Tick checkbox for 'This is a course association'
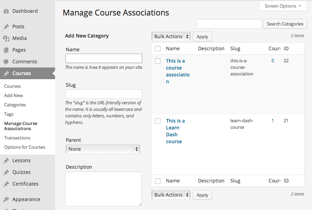This screenshot has width=312, height=210. click(158, 61)
